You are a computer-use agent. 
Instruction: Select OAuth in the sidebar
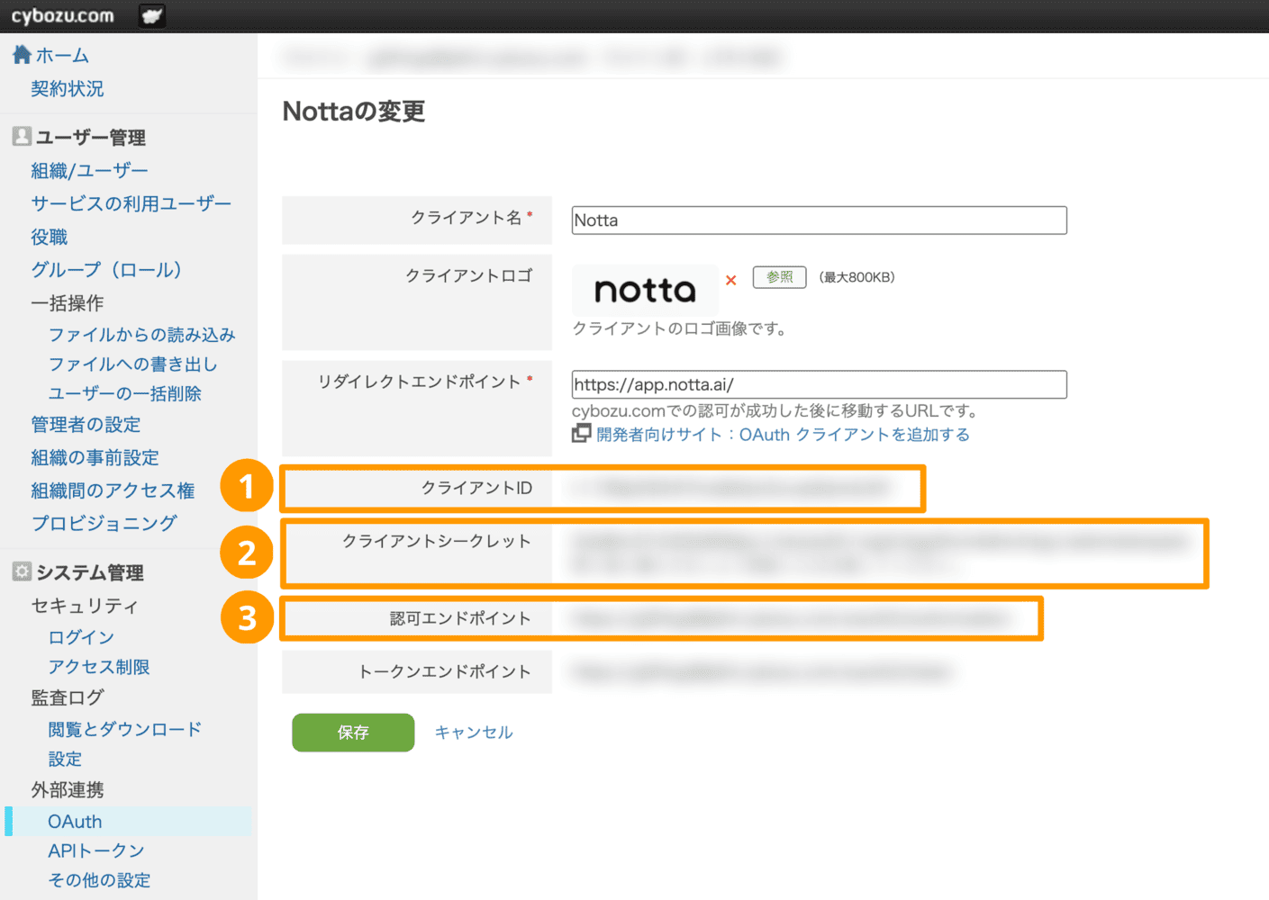tap(75, 822)
